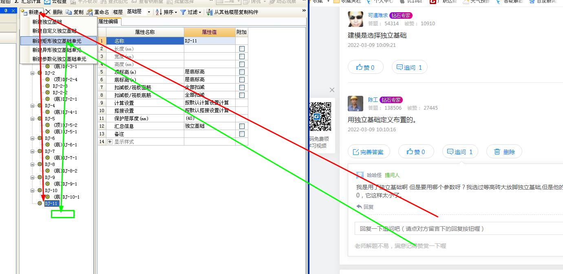Open the 新建 (New) toolbar button
The width and height of the screenshot is (563, 274).
(31, 12)
